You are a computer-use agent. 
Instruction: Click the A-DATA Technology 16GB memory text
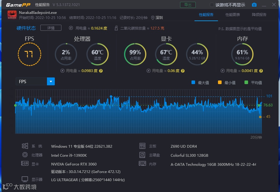pyautogui.click(x=213, y=164)
